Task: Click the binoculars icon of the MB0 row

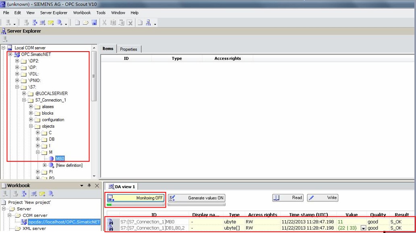Action: [111, 222]
